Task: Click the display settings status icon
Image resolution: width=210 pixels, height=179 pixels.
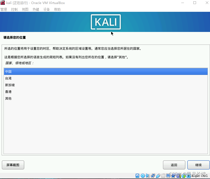Action: point(168,176)
